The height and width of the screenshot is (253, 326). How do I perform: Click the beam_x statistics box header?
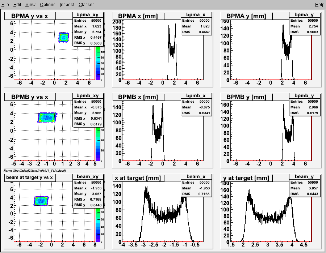pos(196,176)
